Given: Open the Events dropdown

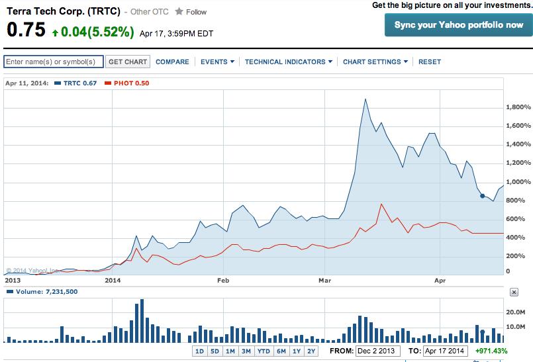Looking at the screenshot, I should pos(217,62).
